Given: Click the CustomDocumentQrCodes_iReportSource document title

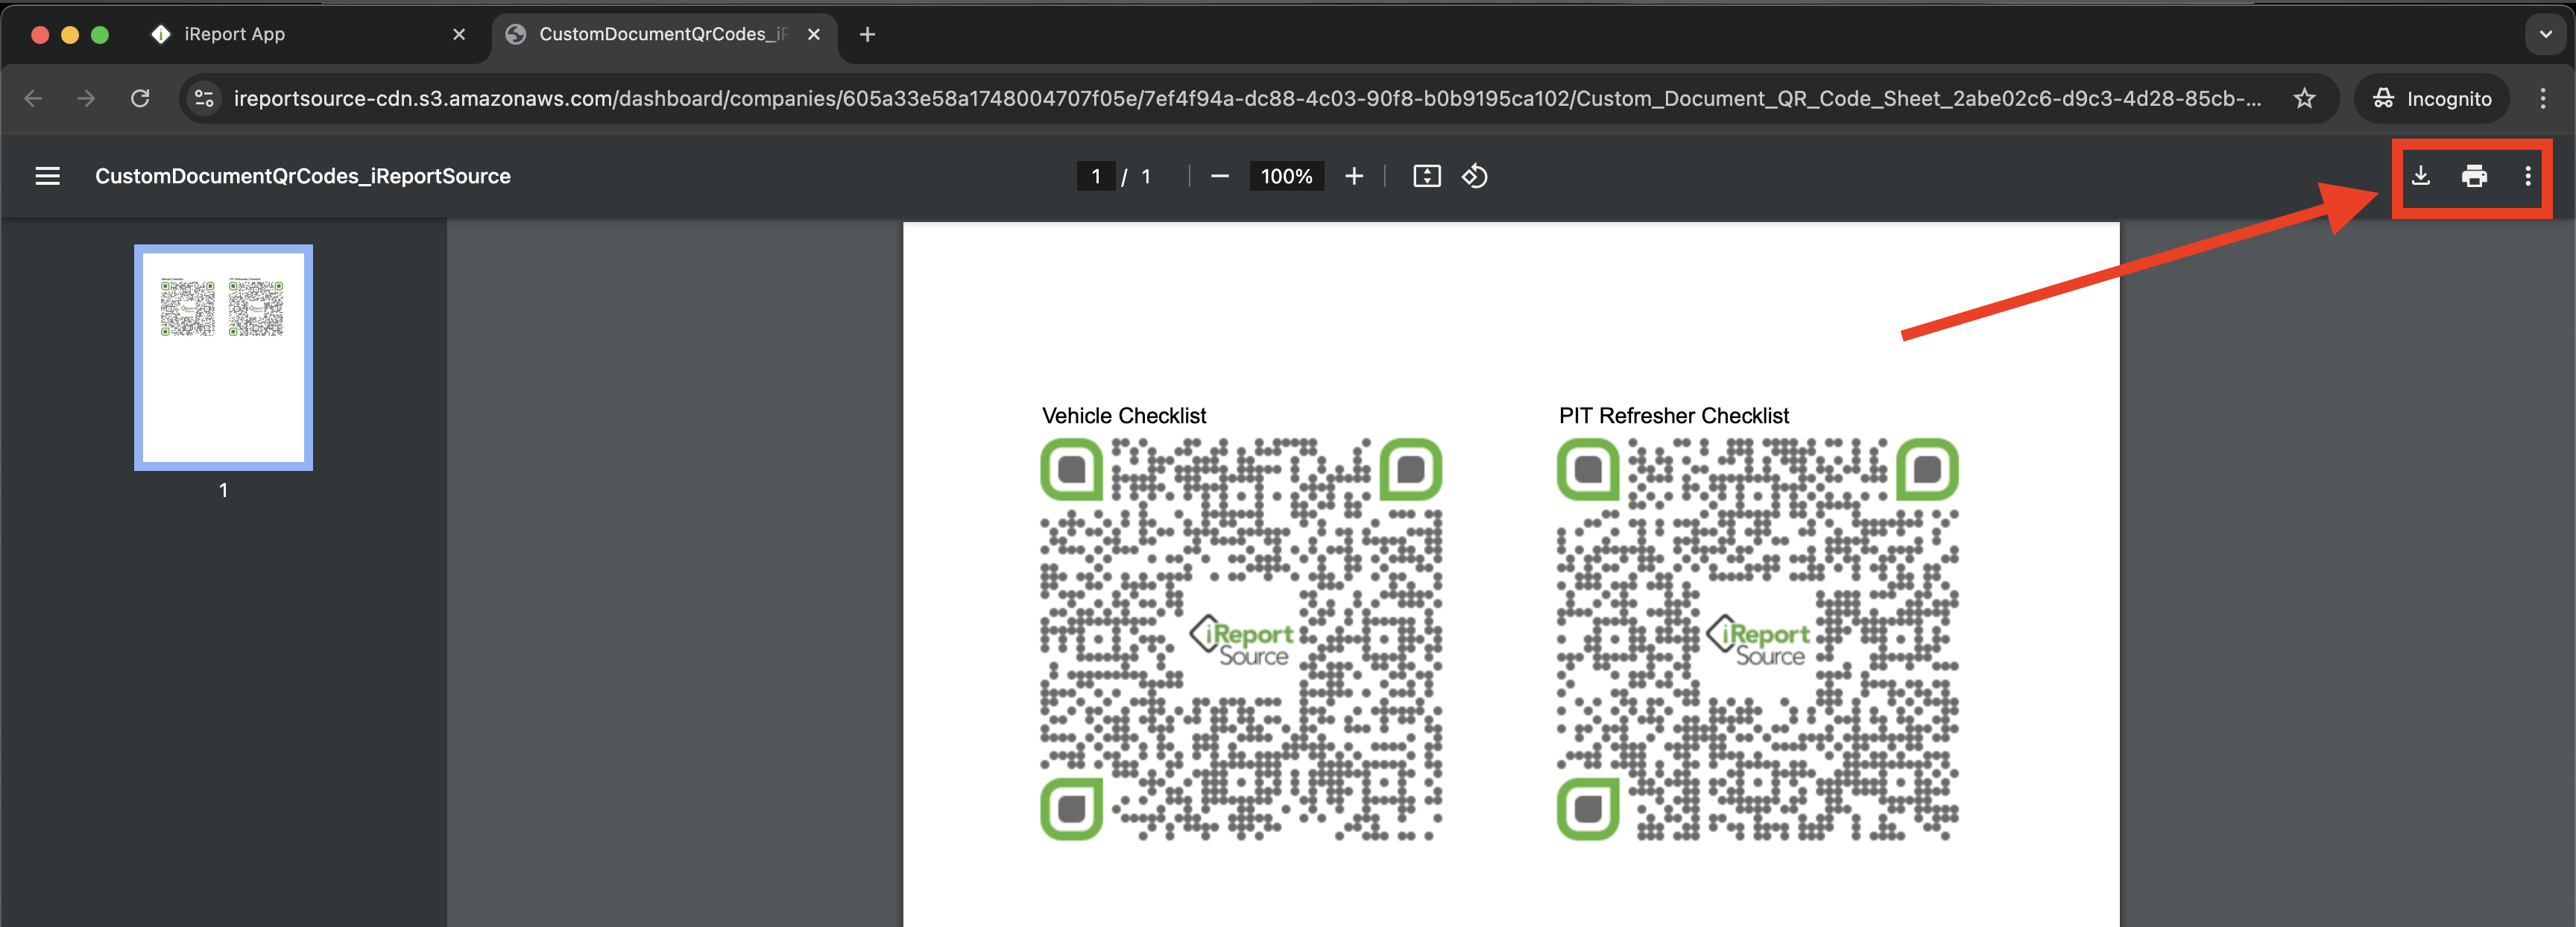Looking at the screenshot, I should click(302, 176).
